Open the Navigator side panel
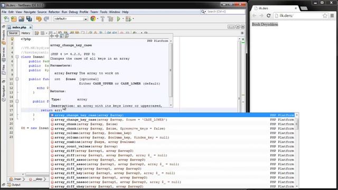This screenshot has width=338, height=190. coord(4,93)
